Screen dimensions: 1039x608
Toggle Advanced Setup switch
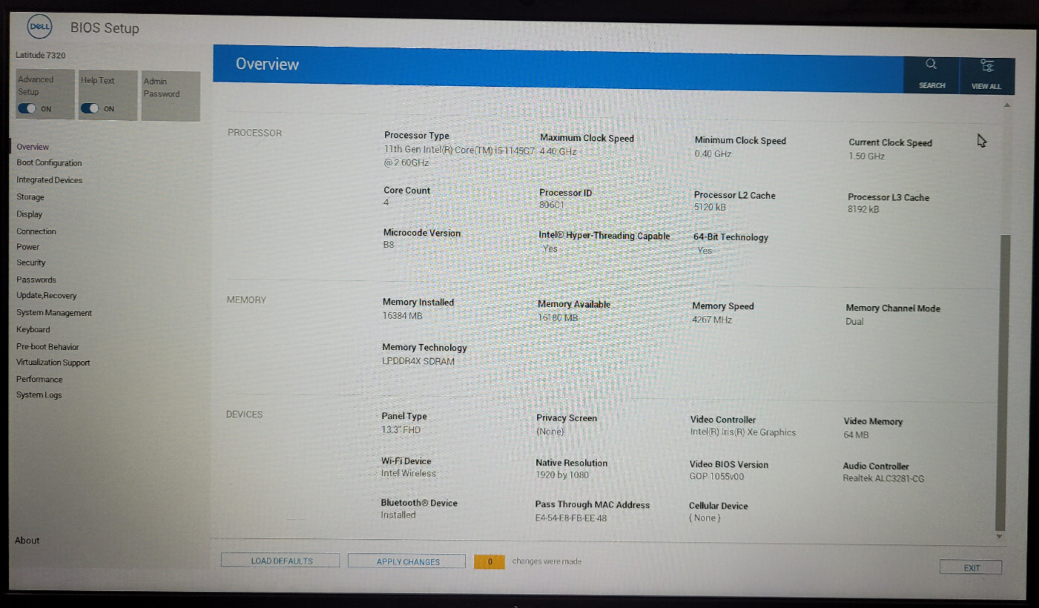point(27,108)
